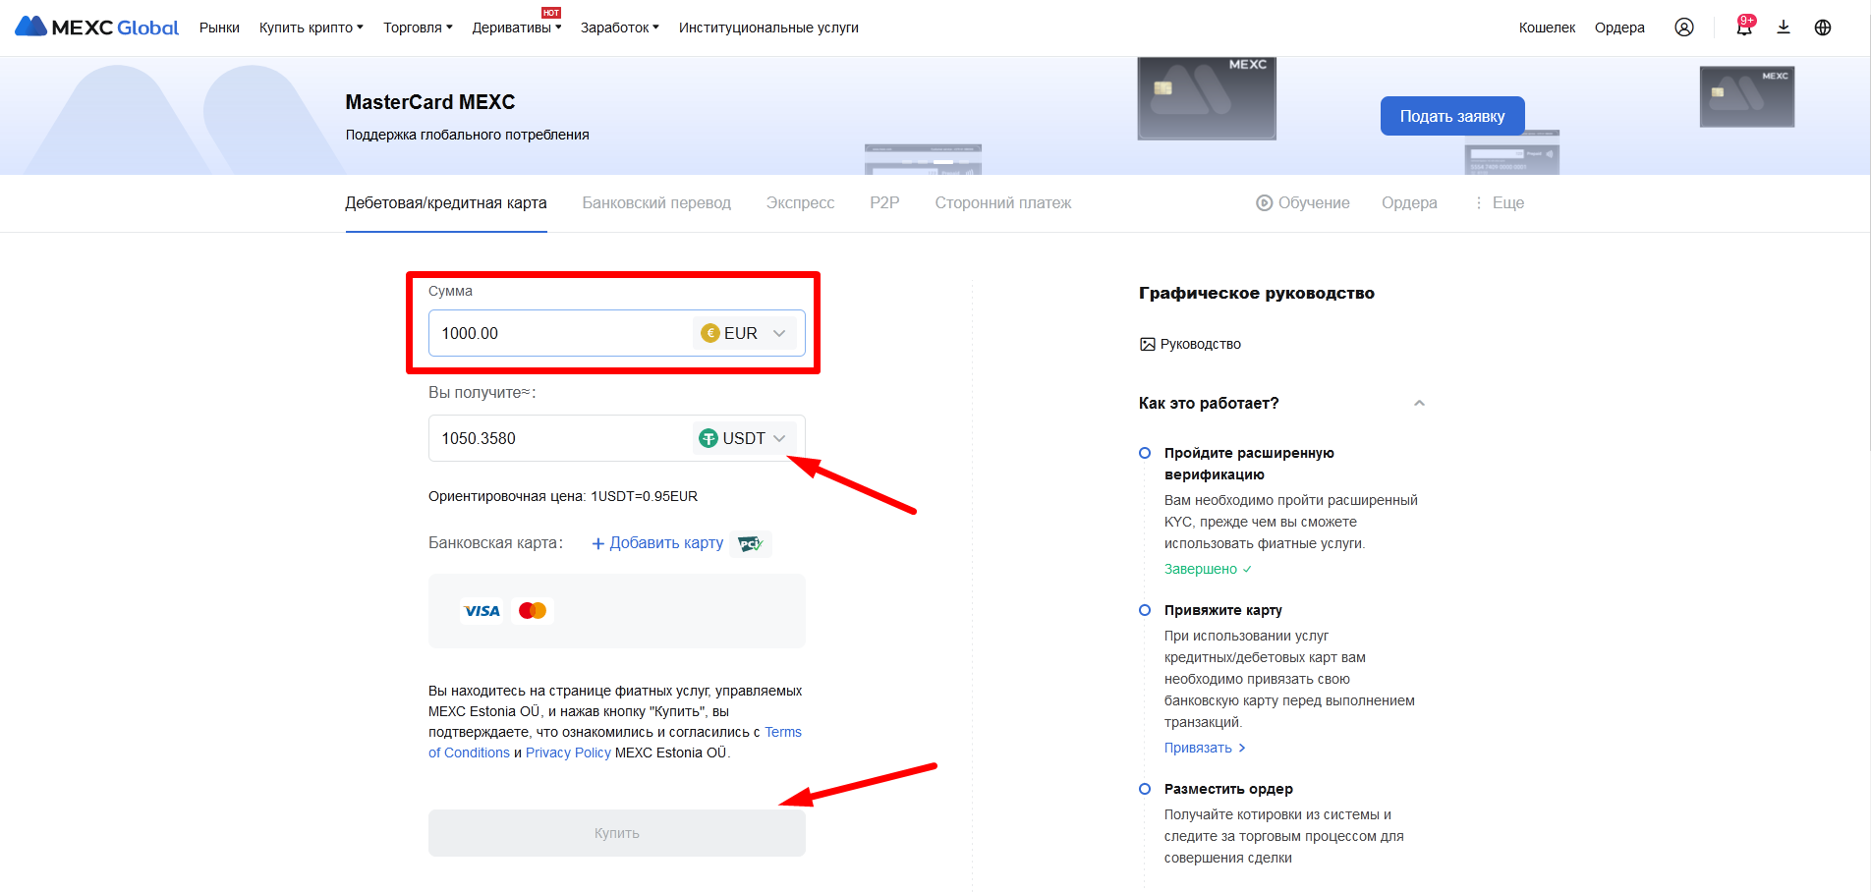The height and width of the screenshot is (892, 1871).
Task: Click the EUR coin icon
Action: click(x=710, y=333)
